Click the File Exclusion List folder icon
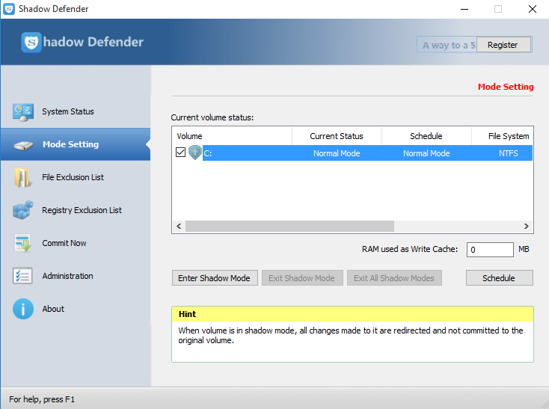Screen dimensions: 549x409 (x=22, y=177)
